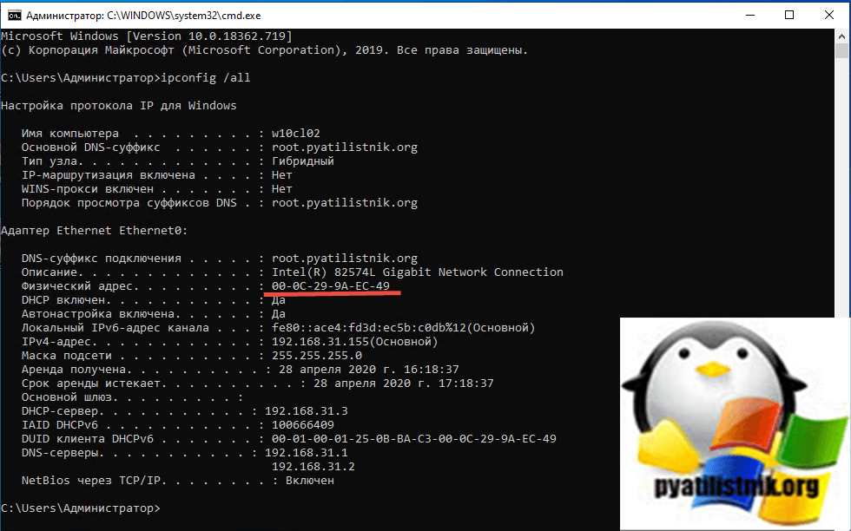
Task: Maximize the cmd.exe window
Action: click(788, 15)
